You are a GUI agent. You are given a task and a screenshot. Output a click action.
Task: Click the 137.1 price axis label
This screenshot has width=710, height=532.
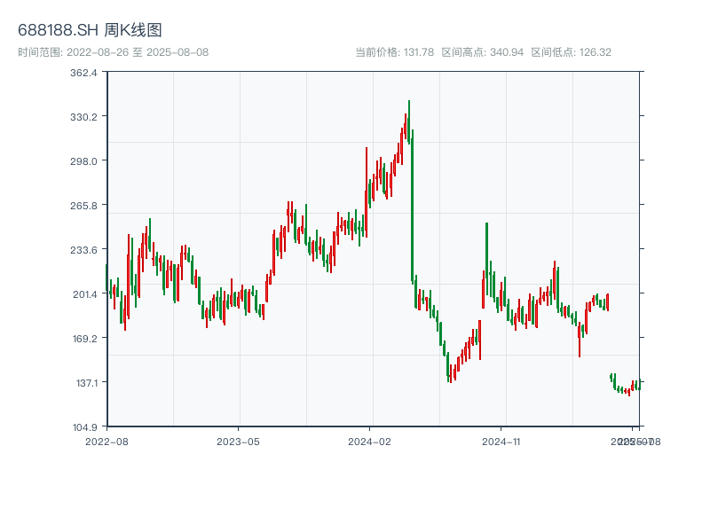tap(83, 383)
